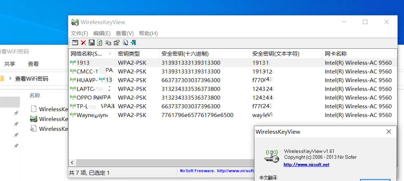Click the WirelessKeyView title bar app icon
404x181 pixels.
(75, 22)
